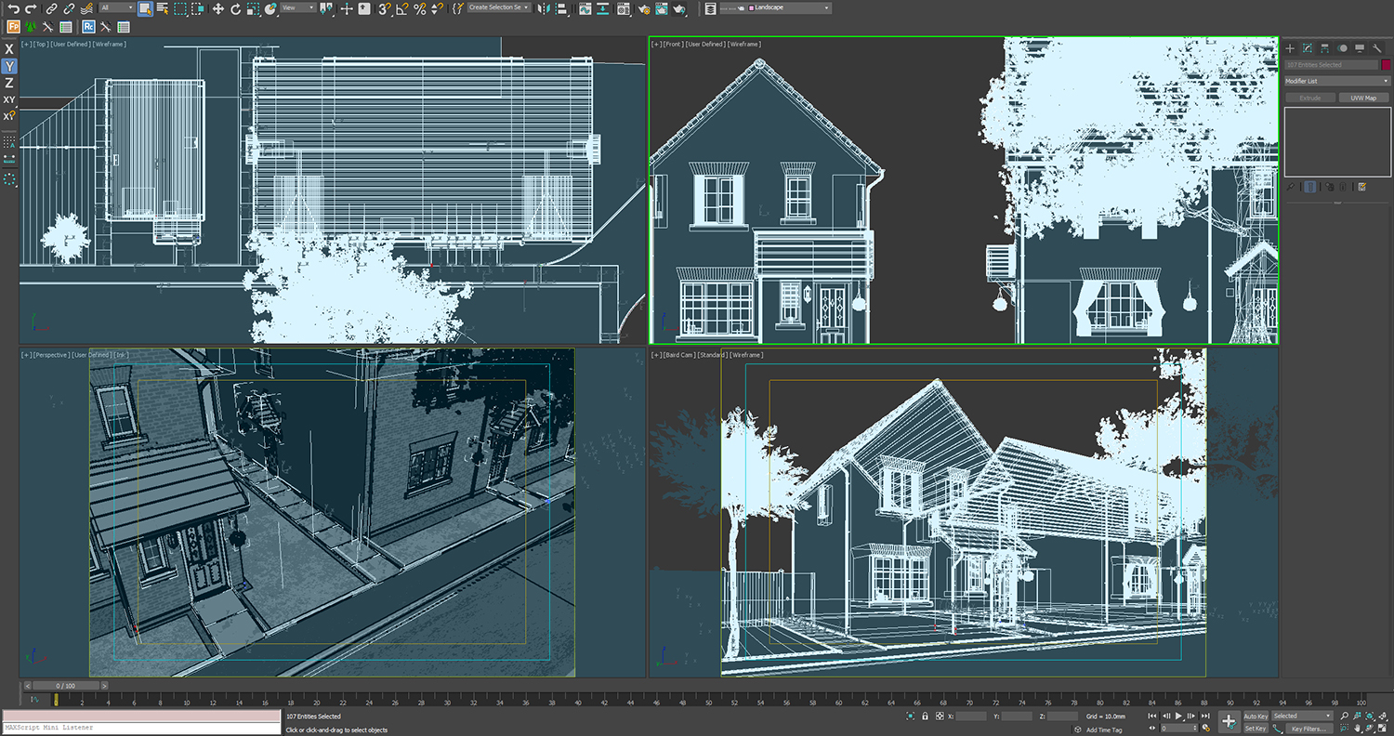Click the Unlink Selection icon
The image size is (1394, 736).
pos(69,8)
